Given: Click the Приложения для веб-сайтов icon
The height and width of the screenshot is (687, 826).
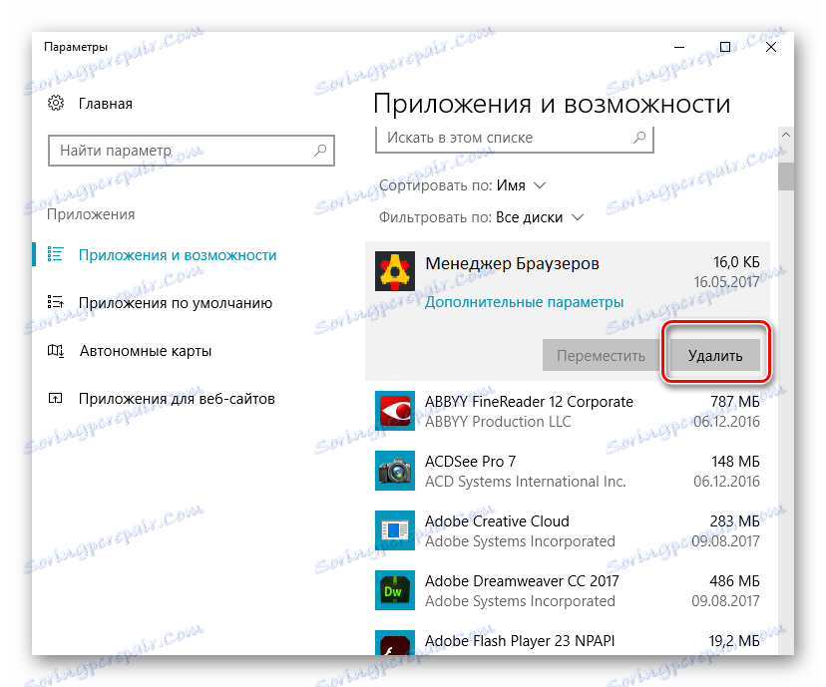Looking at the screenshot, I should pos(55,398).
